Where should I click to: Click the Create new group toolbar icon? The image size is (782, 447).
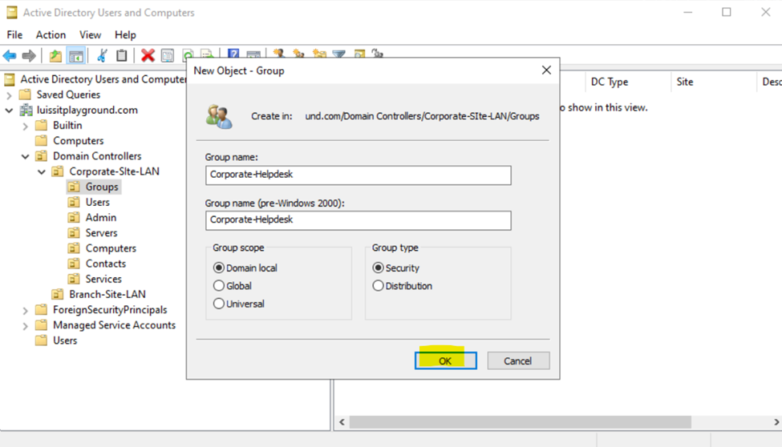pos(298,53)
